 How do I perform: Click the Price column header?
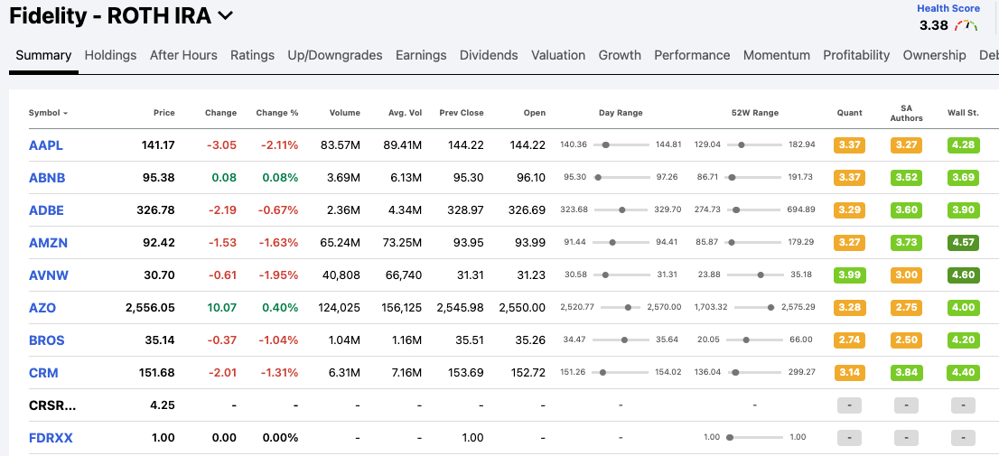click(163, 113)
